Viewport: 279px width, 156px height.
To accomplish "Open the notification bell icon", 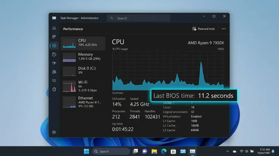I will 273,151.
